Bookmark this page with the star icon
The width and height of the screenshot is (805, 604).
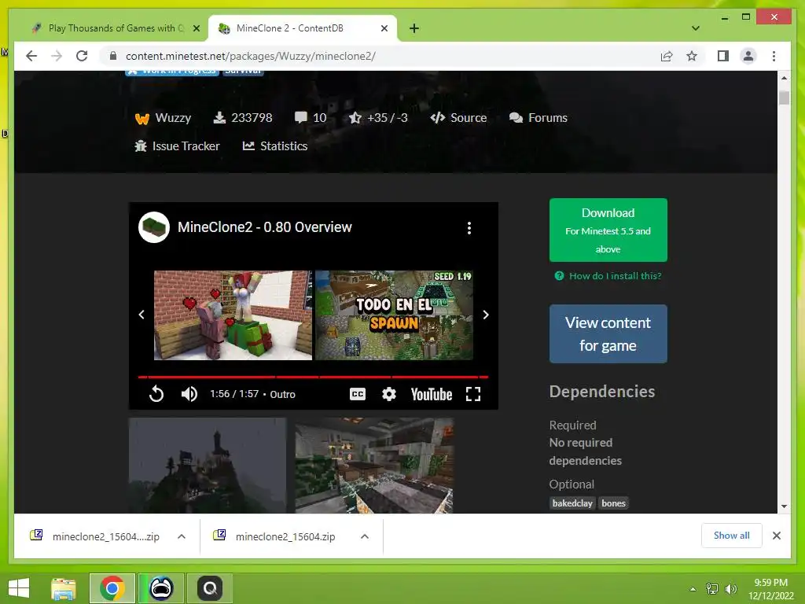pyautogui.click(x=692, y=56)
